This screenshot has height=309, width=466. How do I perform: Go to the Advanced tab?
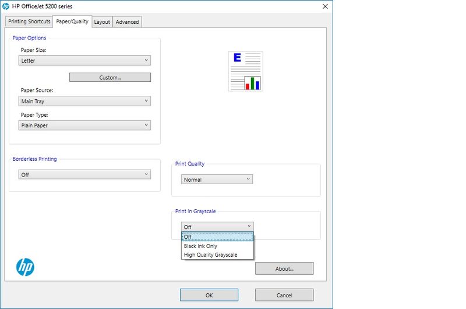click(127, 22)
